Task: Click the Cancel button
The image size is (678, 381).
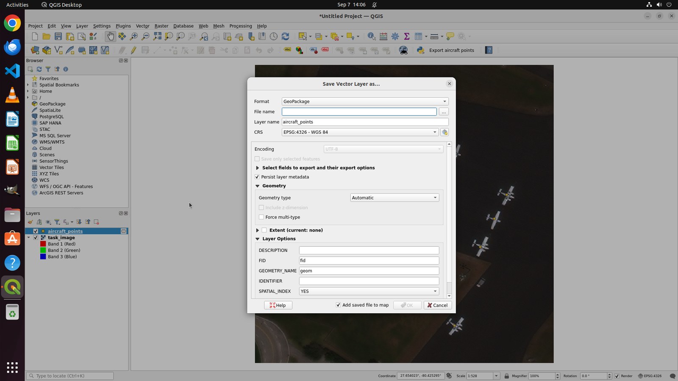Action: (437, 305)
